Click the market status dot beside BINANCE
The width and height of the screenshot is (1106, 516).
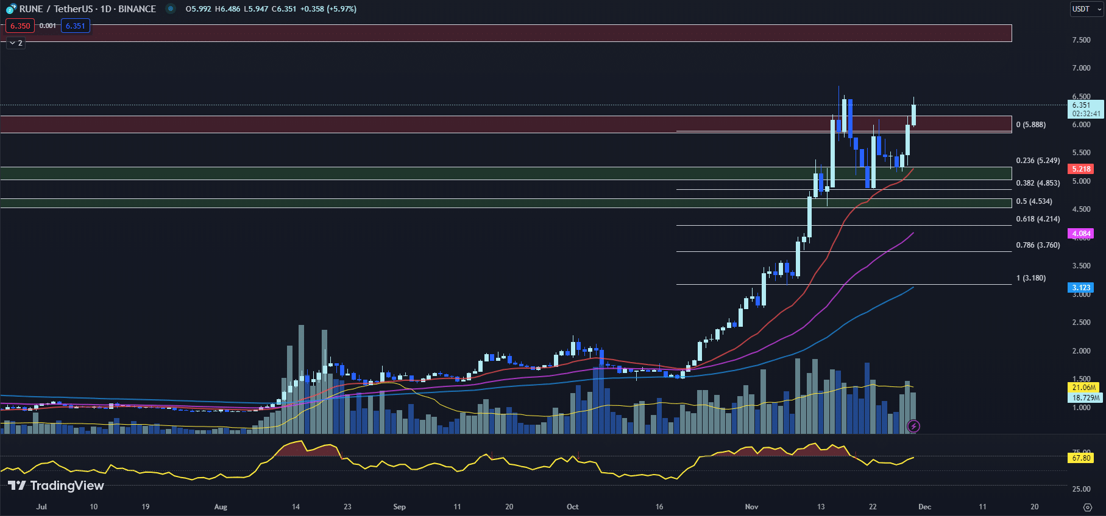(x=171, y=9)
